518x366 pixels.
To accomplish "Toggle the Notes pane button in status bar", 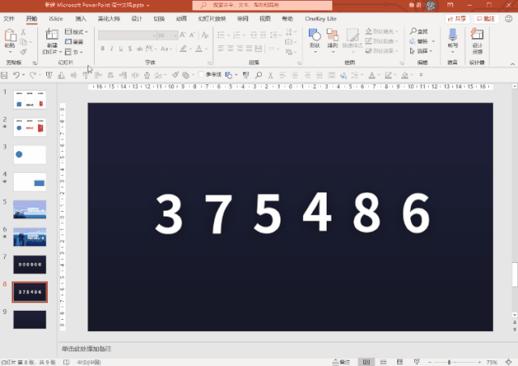I will tap(341, 362).
